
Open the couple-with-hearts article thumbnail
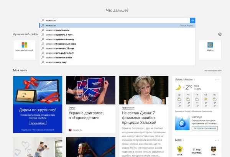click(x=38, y=147)
